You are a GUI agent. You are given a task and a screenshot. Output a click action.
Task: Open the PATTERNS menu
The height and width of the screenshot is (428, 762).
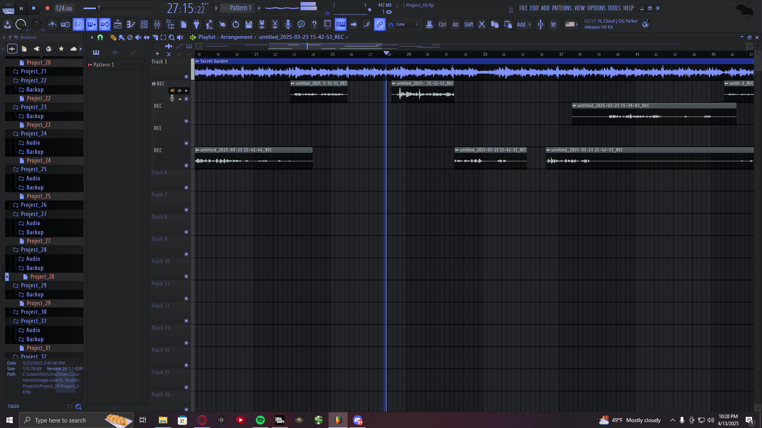tap(562, 8)
